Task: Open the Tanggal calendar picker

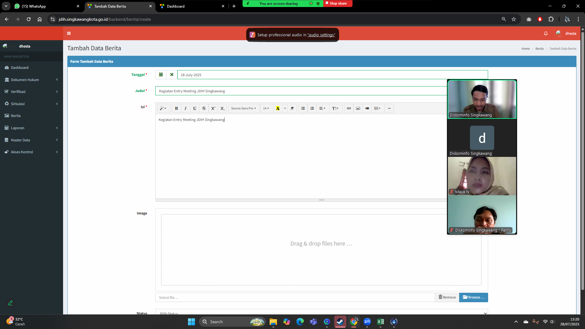Action: (x=161, y=75)
